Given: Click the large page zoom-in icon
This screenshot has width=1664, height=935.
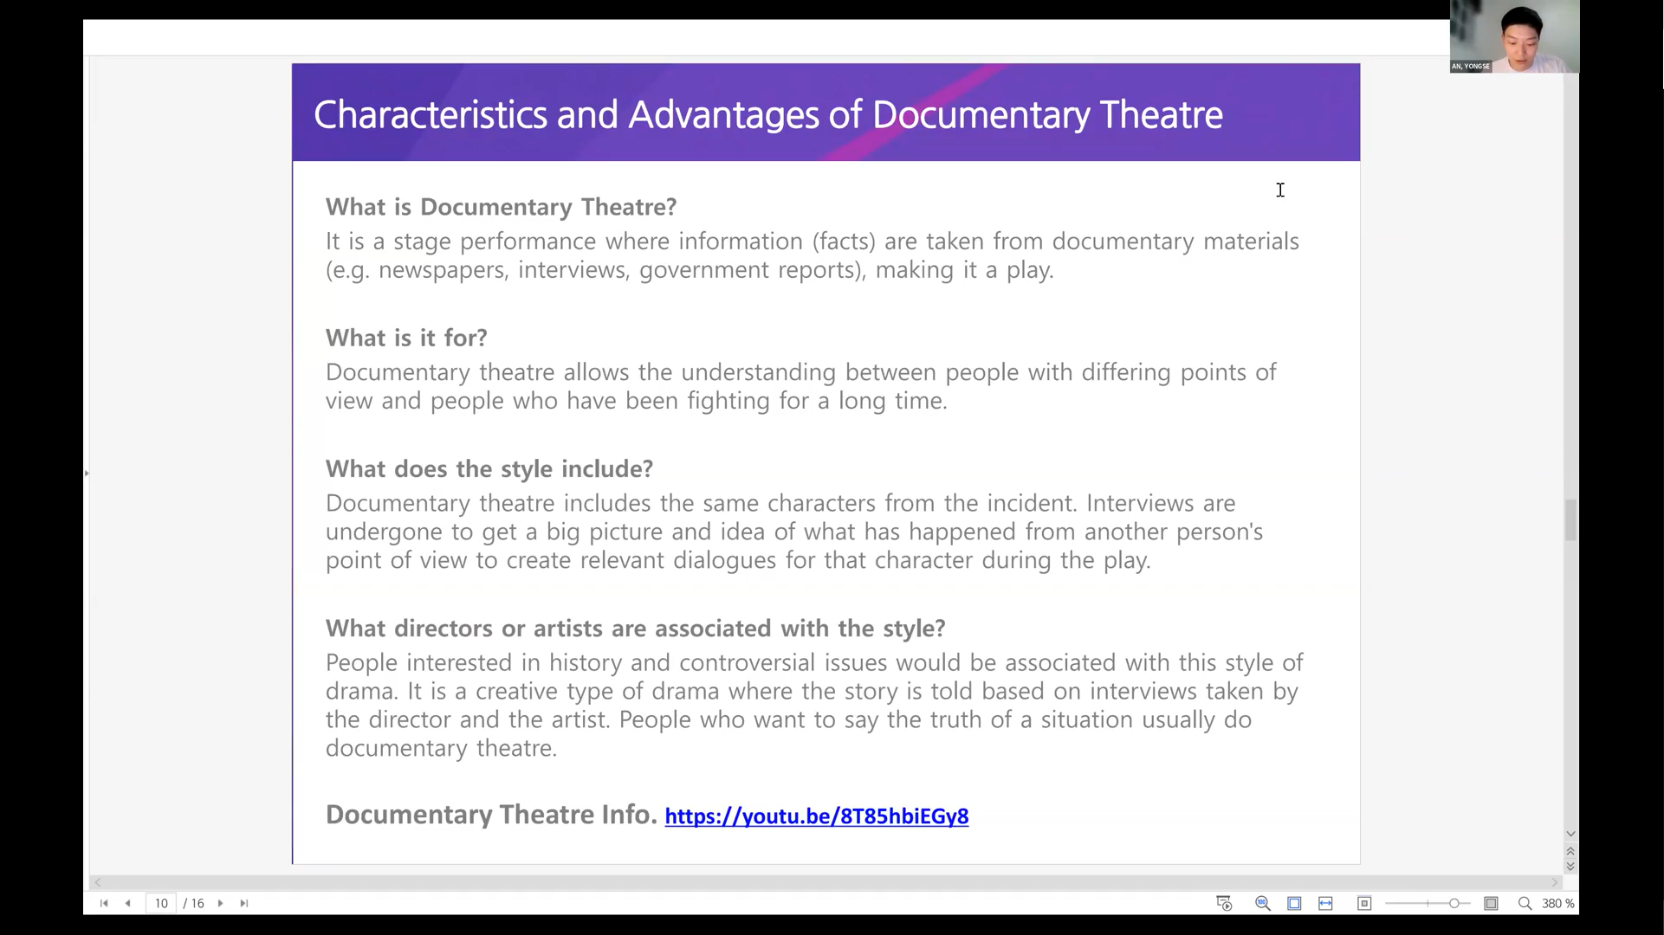Looking at the screenshot, I should [1491, 903].
